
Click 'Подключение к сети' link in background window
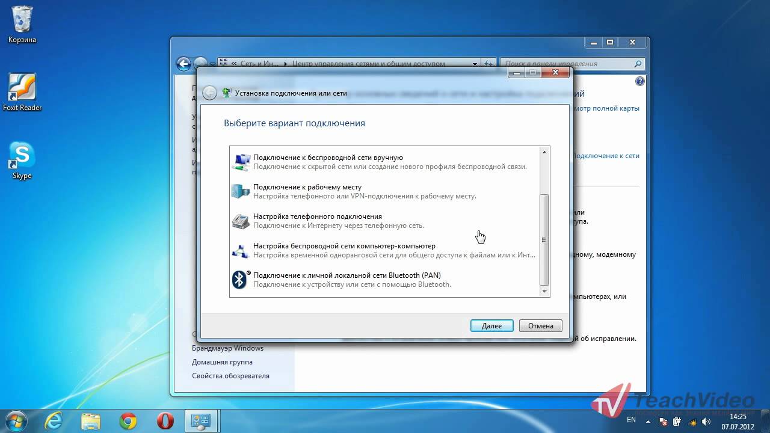(x=606, y=156)
